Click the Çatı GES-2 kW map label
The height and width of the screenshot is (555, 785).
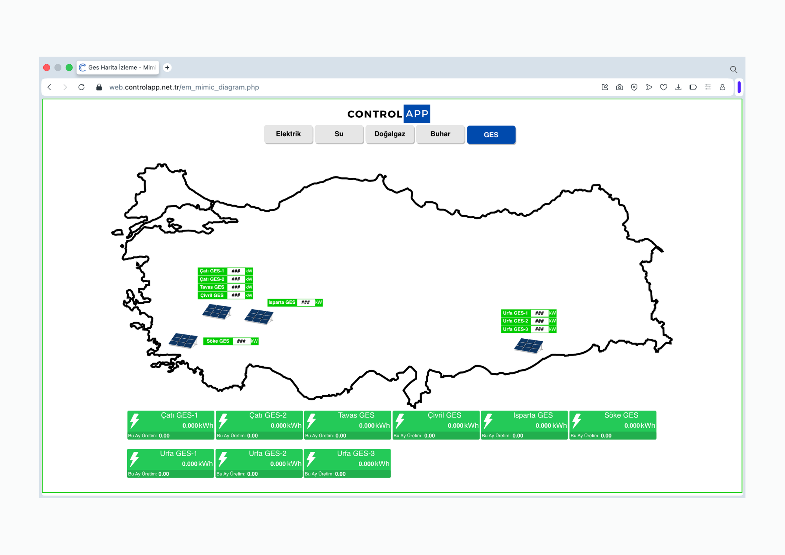[225, 279]
